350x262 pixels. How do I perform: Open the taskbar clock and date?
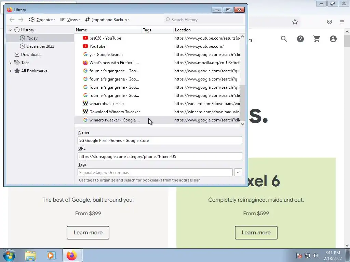coord(333,256)
